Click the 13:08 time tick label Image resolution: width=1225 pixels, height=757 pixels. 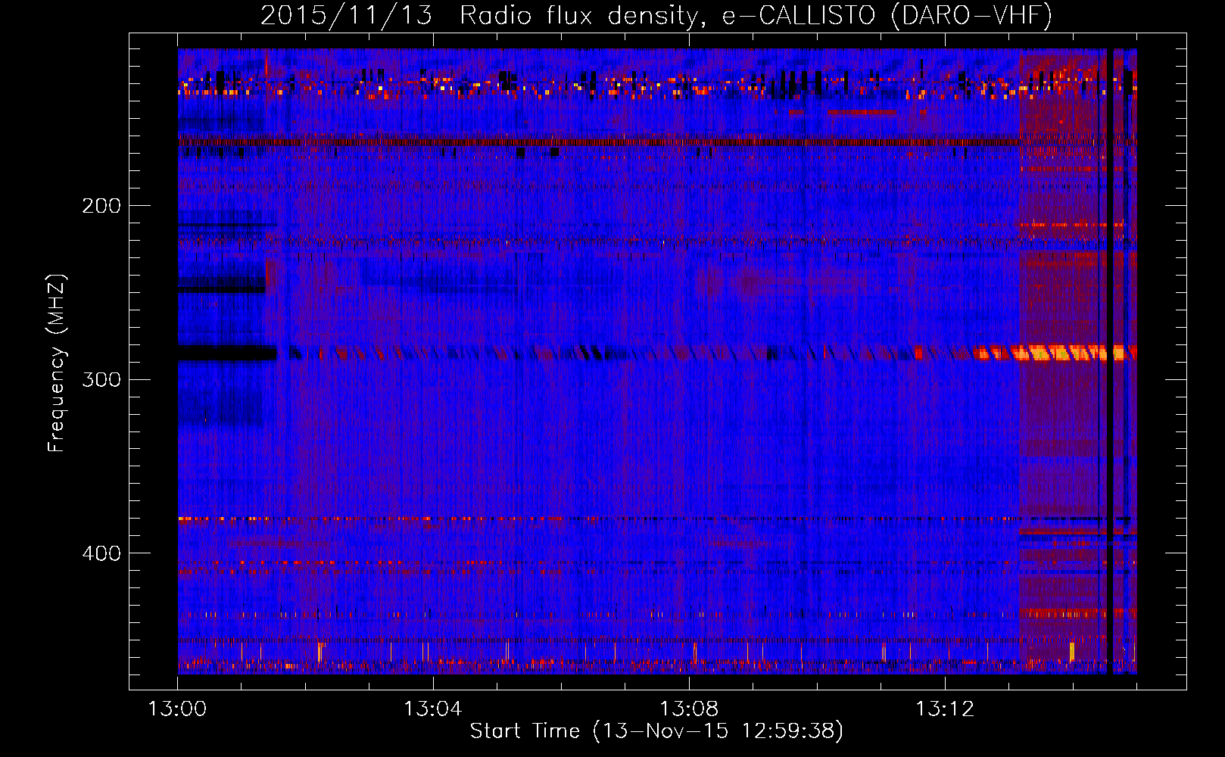pyautogui.click(x=689, y=709)
